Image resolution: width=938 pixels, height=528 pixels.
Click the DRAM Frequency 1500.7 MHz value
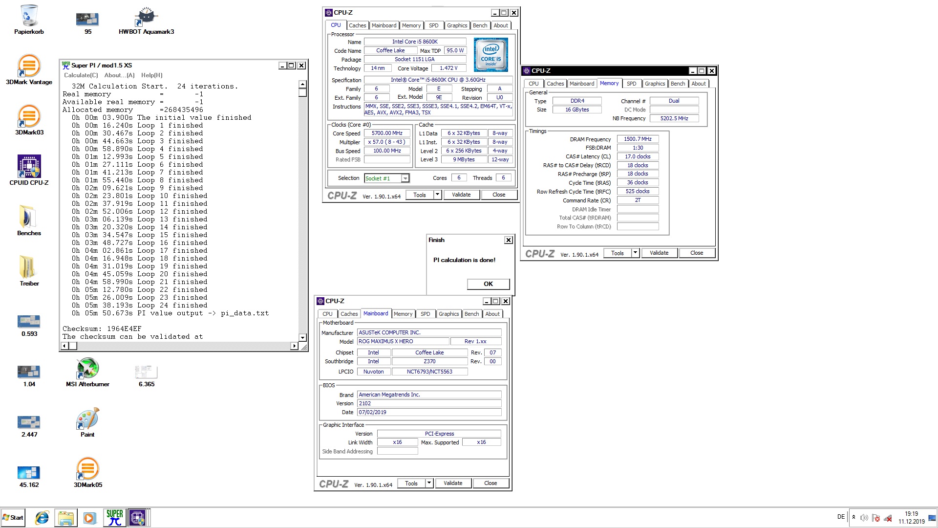(x=638, y=139)
